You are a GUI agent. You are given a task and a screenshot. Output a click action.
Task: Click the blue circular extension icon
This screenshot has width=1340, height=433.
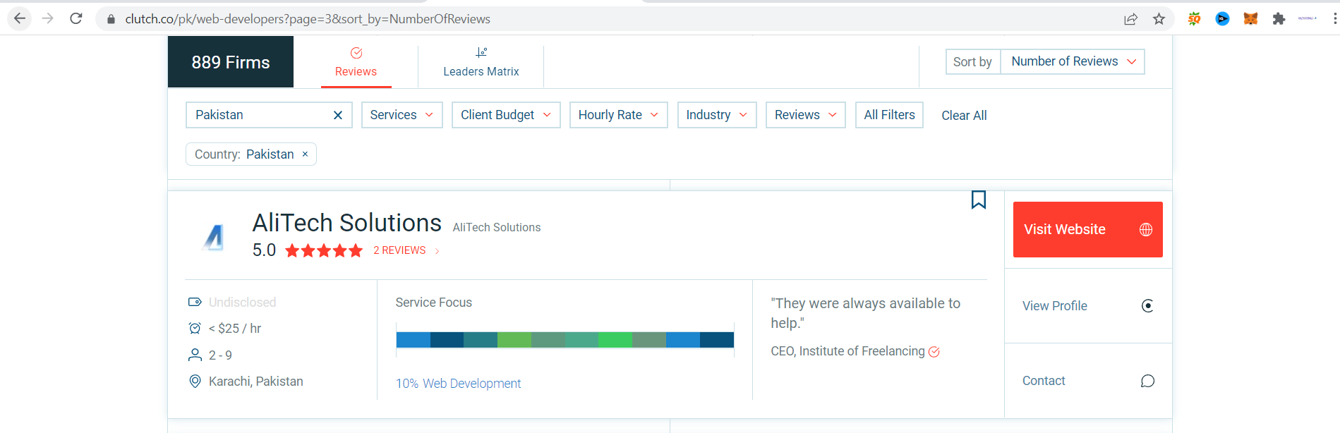(1222, 19)
